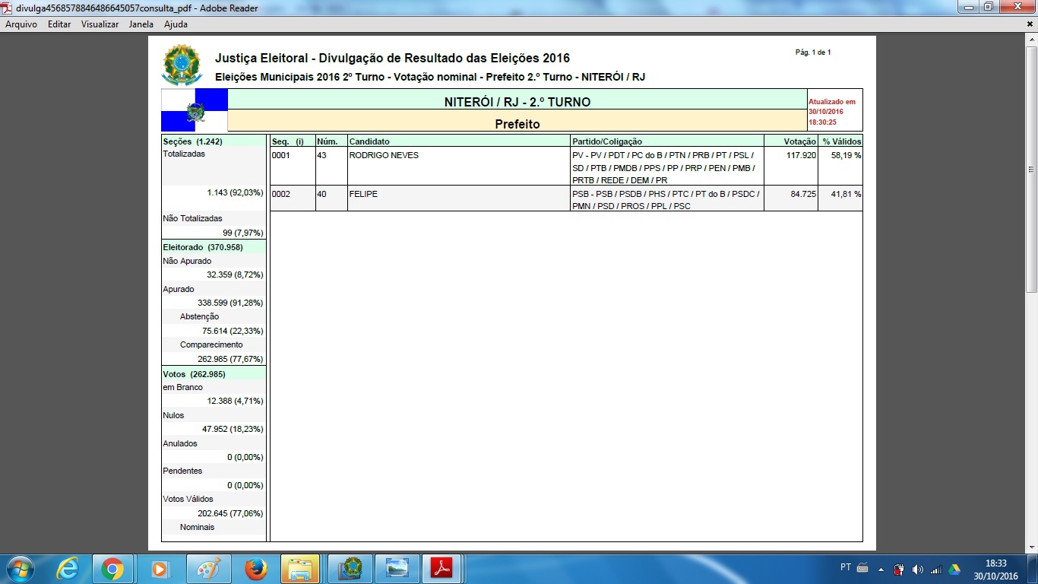Launch Internet Explorer from taskbar

click(x=68, y=569)
